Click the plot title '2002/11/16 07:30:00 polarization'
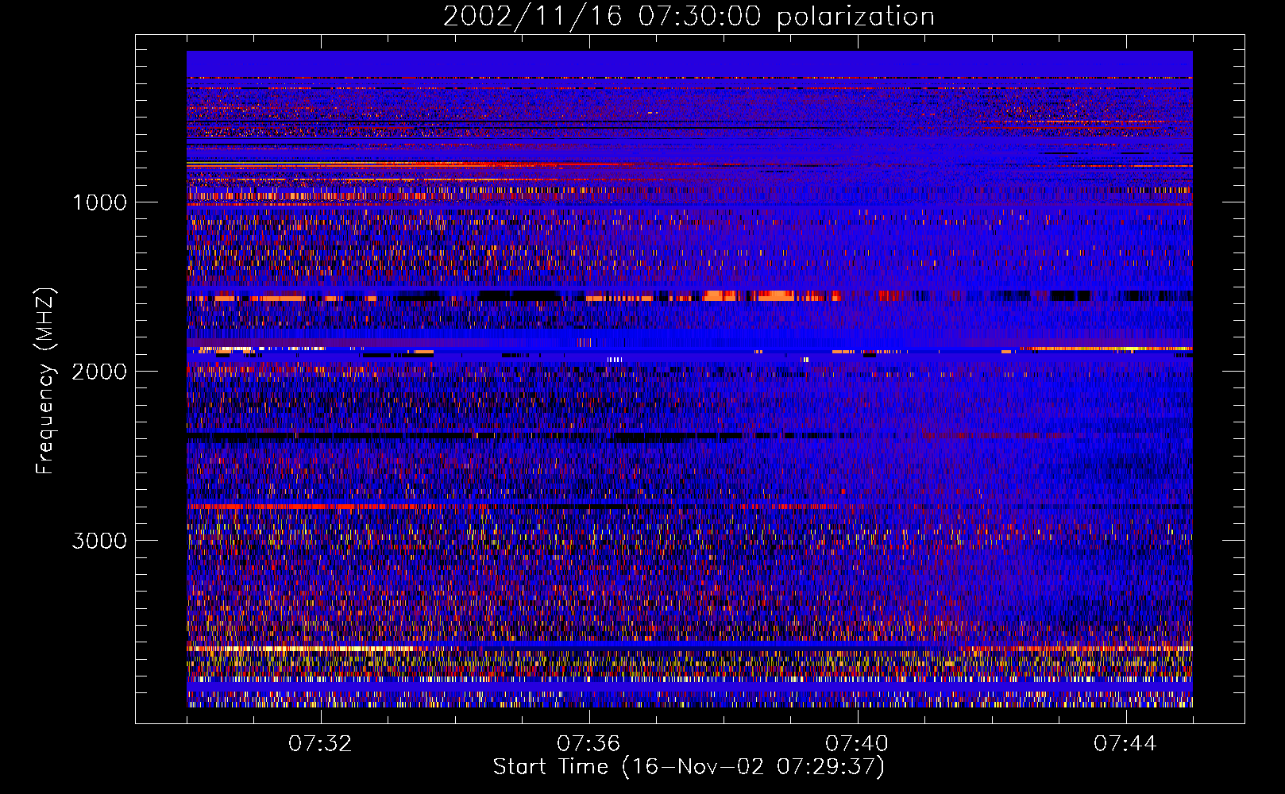The image size is (1285, 794). (689, 17)
